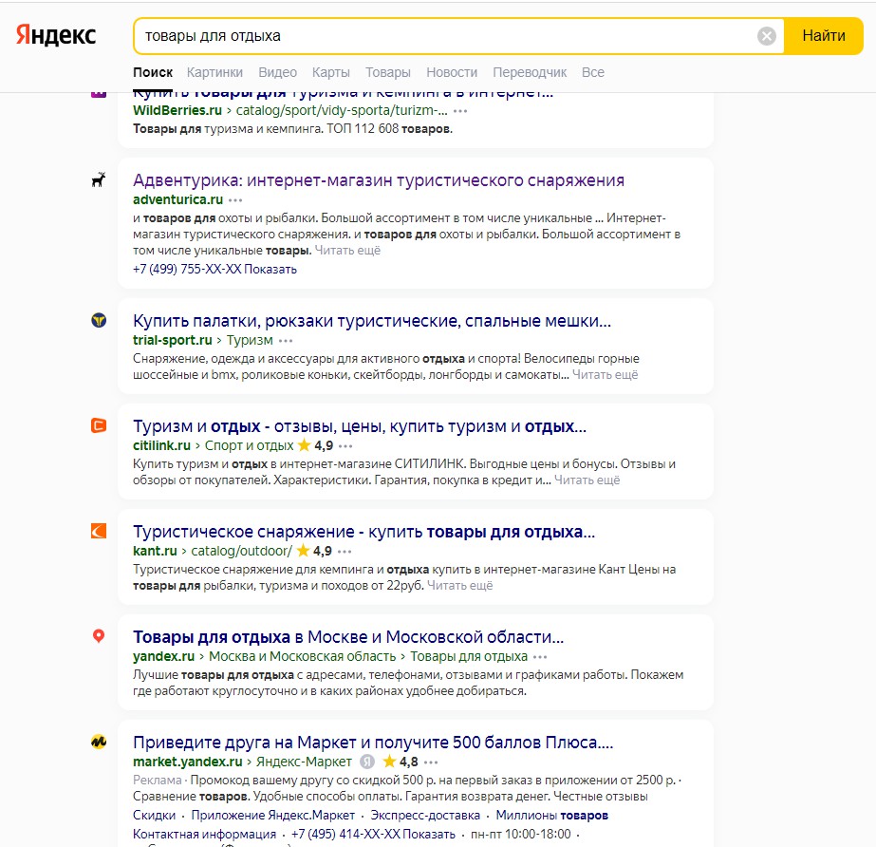Click the kant.ru domain link
The image size is (876, 847).
155,551
